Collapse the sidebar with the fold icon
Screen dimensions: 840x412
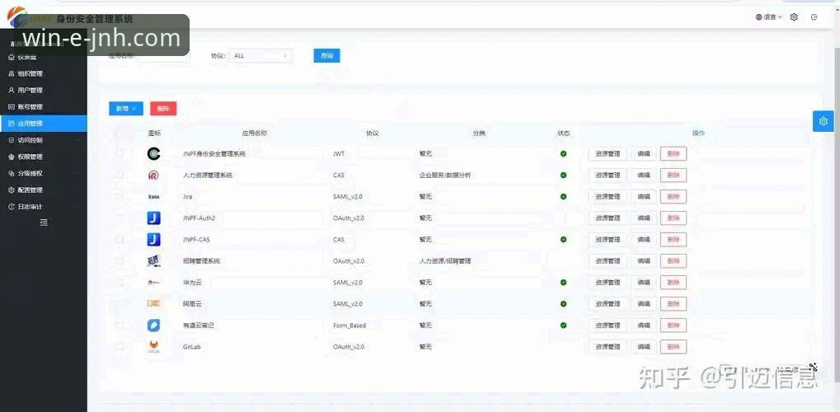click(x=44, y=222)
